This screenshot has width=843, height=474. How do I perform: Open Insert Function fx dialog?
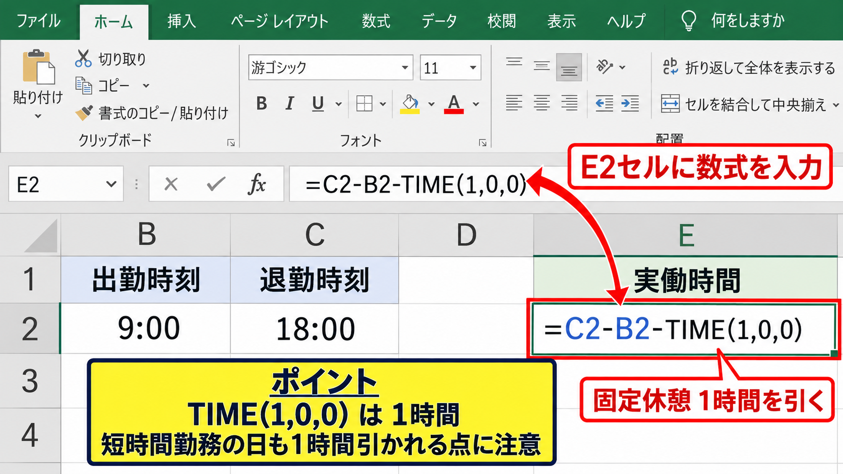[257, 184]
